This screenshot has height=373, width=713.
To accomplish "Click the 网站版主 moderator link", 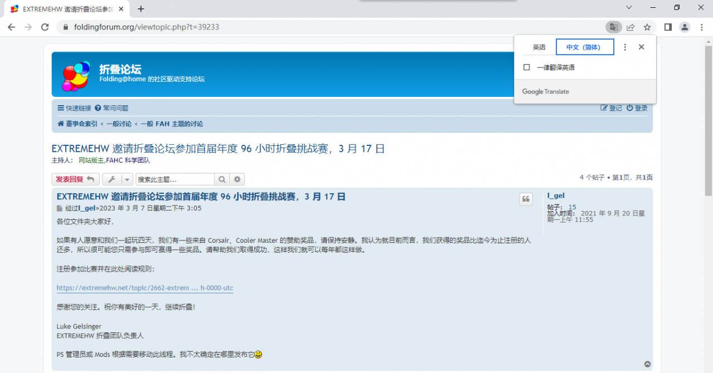I will [x=91, y=160].
